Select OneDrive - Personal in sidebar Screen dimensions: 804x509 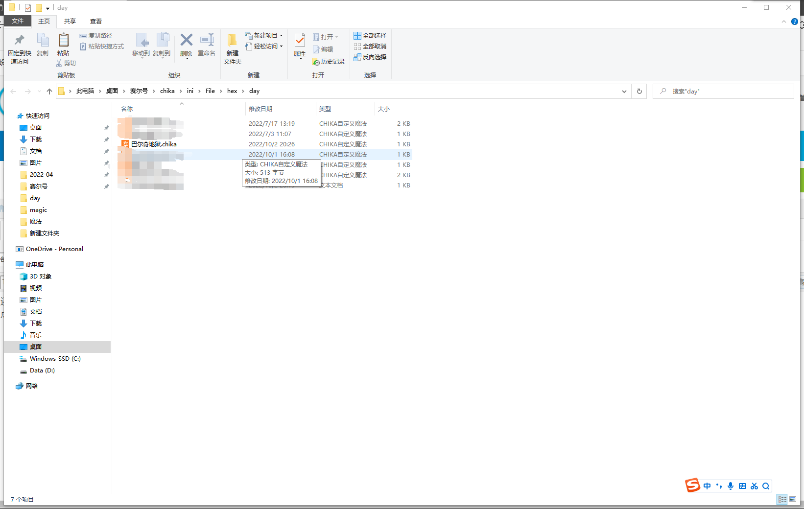coord(54,249)
